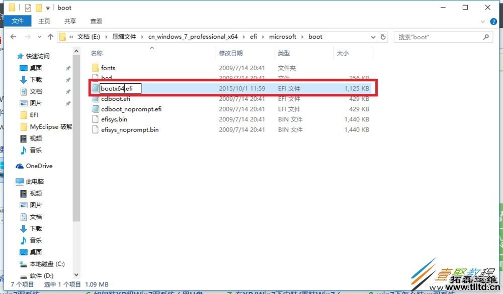503x294 pixels.
Task: Click the up arrow to go to parent folder
Action: click(x=50, y=36)
